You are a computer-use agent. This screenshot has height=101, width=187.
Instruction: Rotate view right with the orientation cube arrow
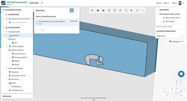tap(184, 88)
